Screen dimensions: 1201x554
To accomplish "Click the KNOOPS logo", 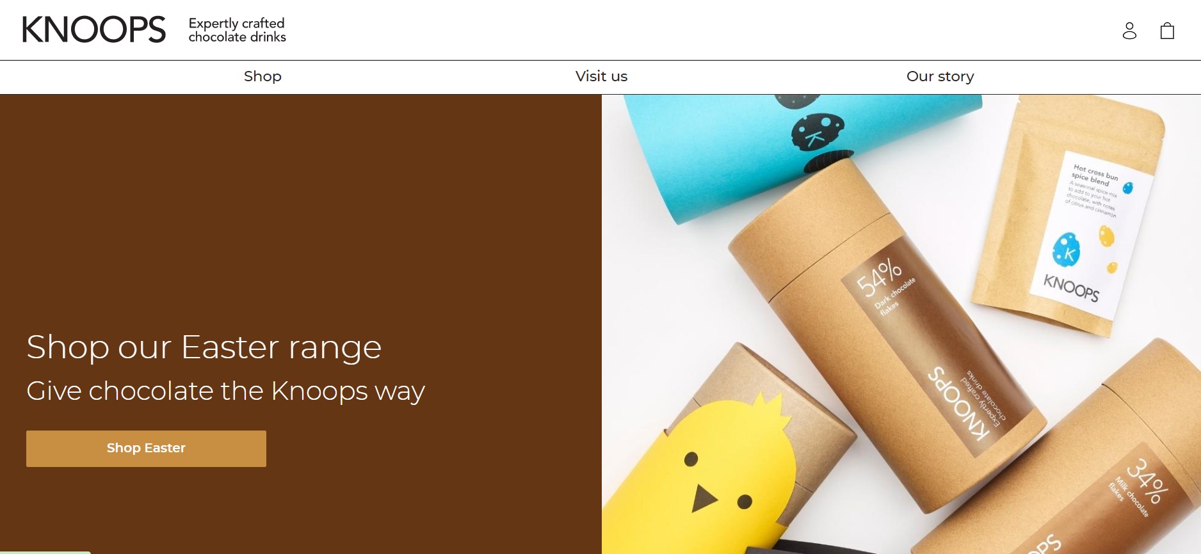I will [x=94, y=30].
